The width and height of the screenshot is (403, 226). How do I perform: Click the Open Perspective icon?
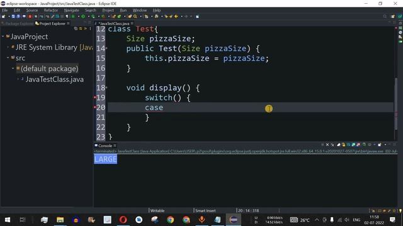point(393,16)
